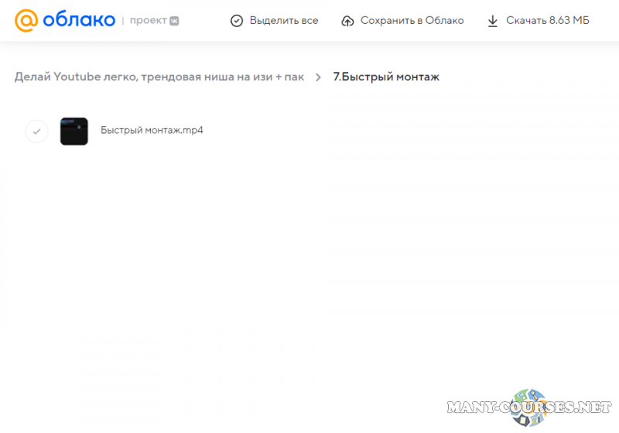
Task: Click the file row right of 'Быстрый монтаж.mp4'
Action: click(x=387, y=131)
